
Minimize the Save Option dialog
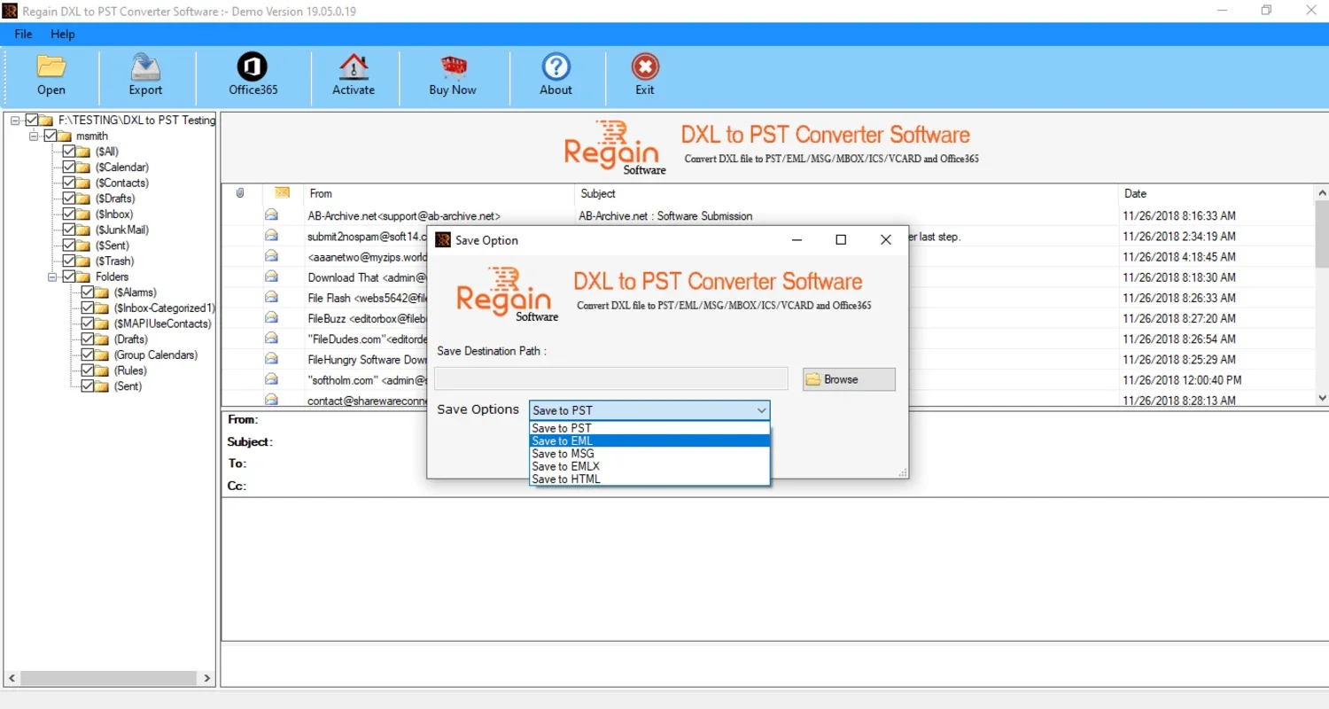(797, 239)
